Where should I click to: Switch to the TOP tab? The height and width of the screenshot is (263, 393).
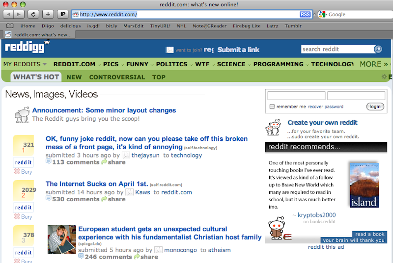click(x=159, y=77)
